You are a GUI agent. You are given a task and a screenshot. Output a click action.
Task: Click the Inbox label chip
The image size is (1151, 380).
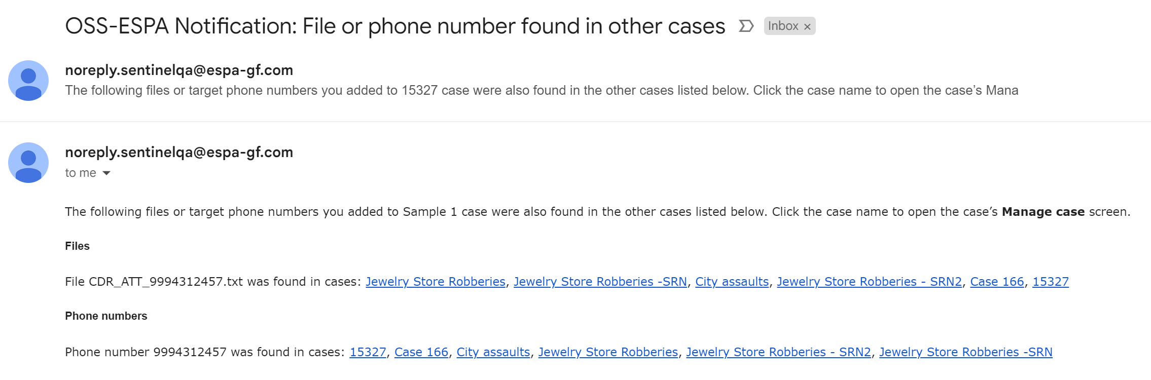(783, 26)
